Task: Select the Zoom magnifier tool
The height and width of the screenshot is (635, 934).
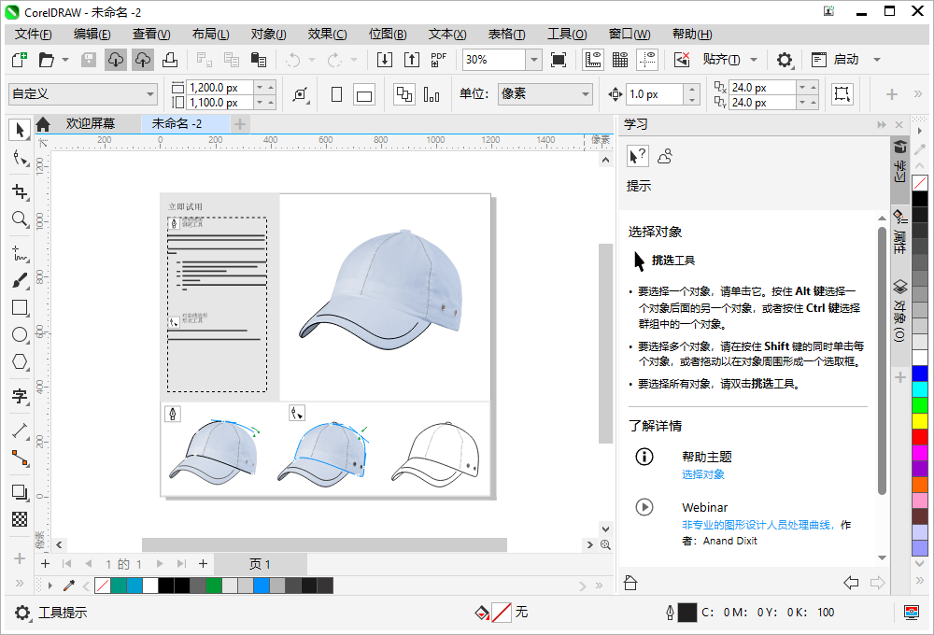Action: [x=20, y=219]
